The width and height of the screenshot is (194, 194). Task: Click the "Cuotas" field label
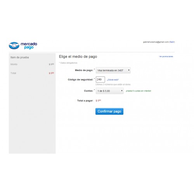pos(88,91)
